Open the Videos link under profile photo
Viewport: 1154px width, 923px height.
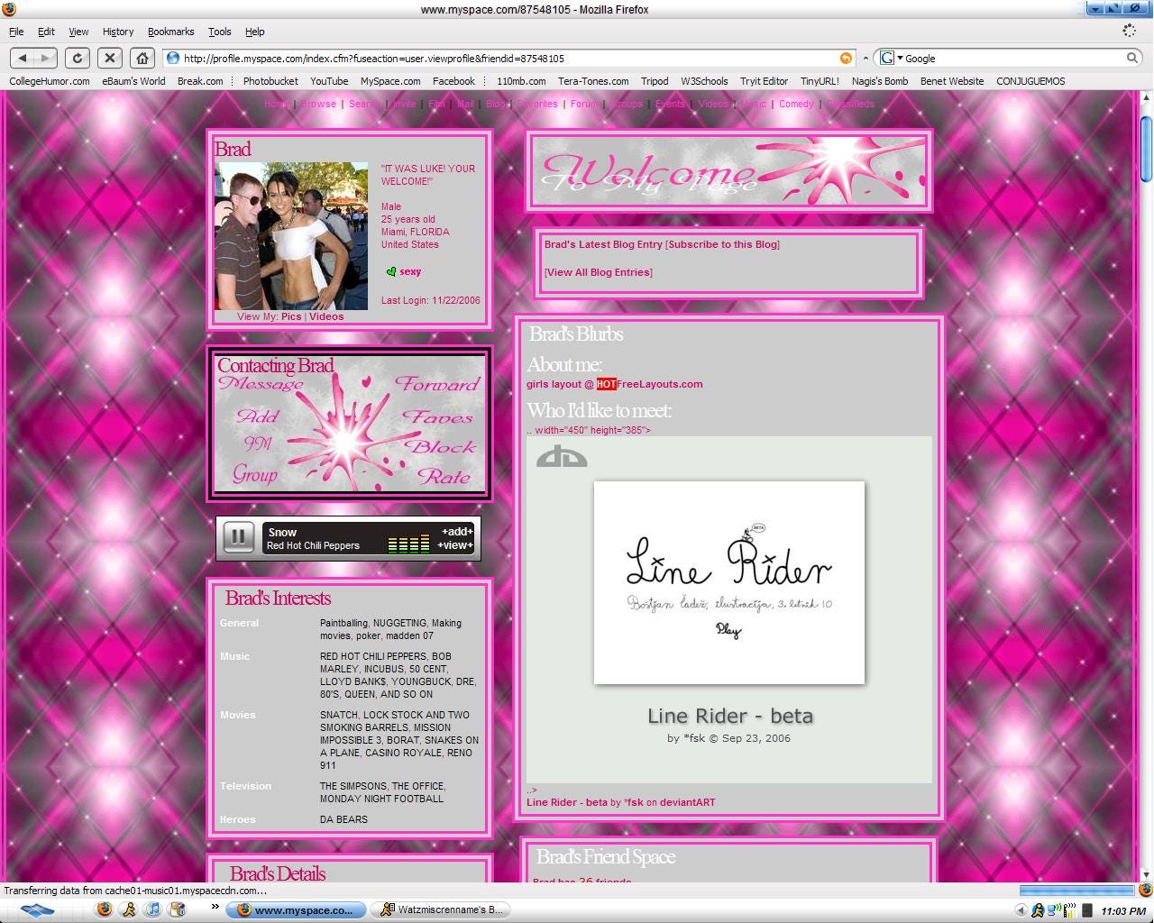[326, 316]
